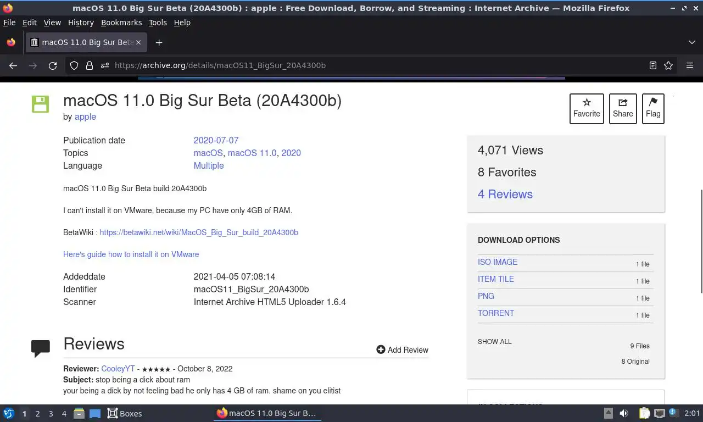703x422 pixels.
Task: Open the Help menu
Action: click(182, 23)
